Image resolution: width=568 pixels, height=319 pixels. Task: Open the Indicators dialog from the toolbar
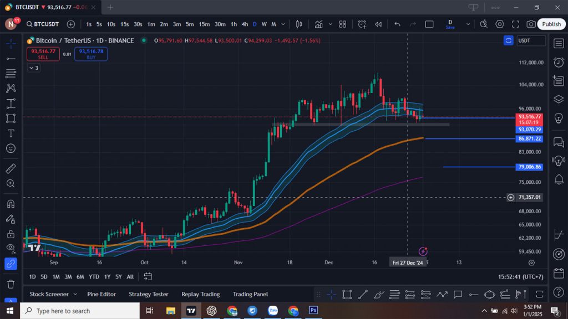pyautogui.click(x=319, y=24)
